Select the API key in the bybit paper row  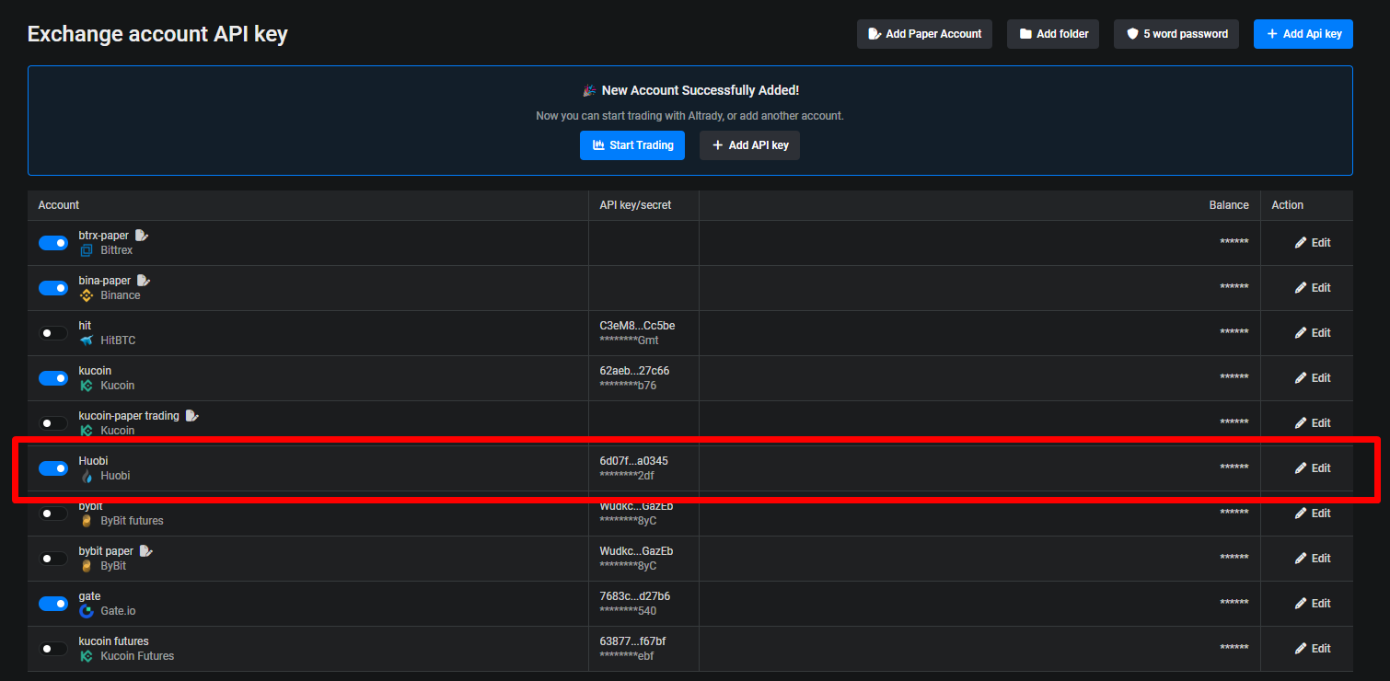click(636, 551)
